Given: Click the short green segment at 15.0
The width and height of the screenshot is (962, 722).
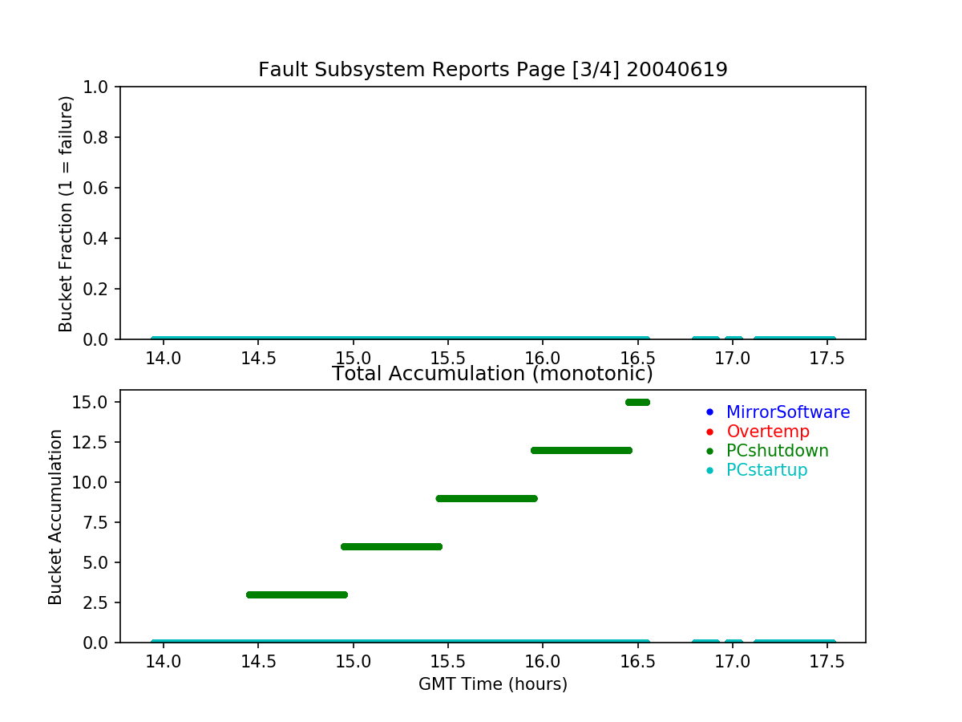Looking at the screenshot, I should tap(637, 402).
